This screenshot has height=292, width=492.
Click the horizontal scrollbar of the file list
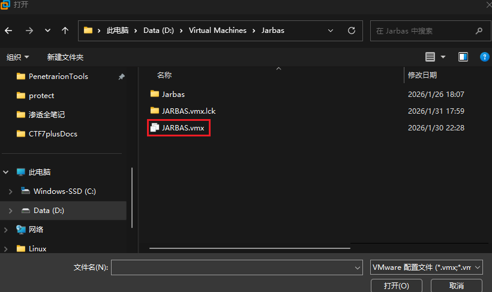pos(250,248)
